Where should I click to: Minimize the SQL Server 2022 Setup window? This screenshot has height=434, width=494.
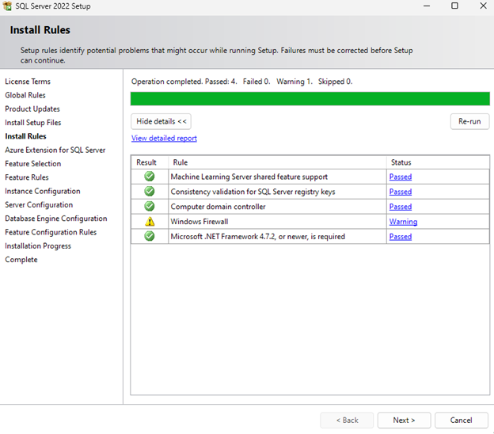click(x=427, y=6)
